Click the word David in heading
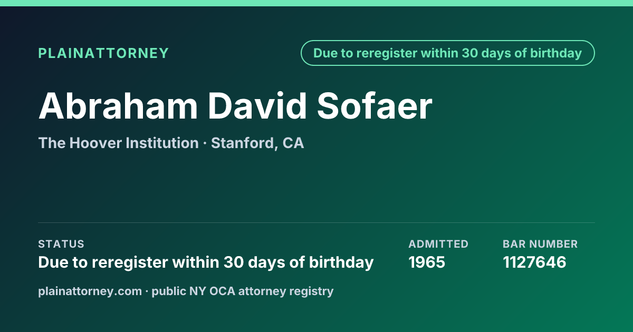Image resolution: width=633 pixels, height=332 pixels. pyautogui.click(x=257, y=106)
